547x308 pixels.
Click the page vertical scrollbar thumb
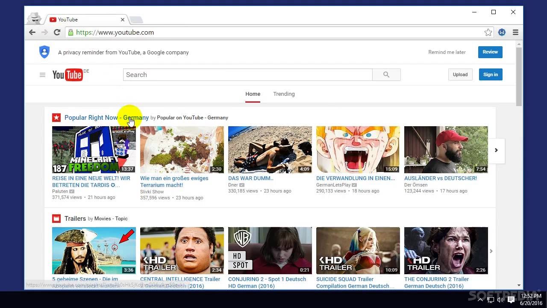point(519,77)
